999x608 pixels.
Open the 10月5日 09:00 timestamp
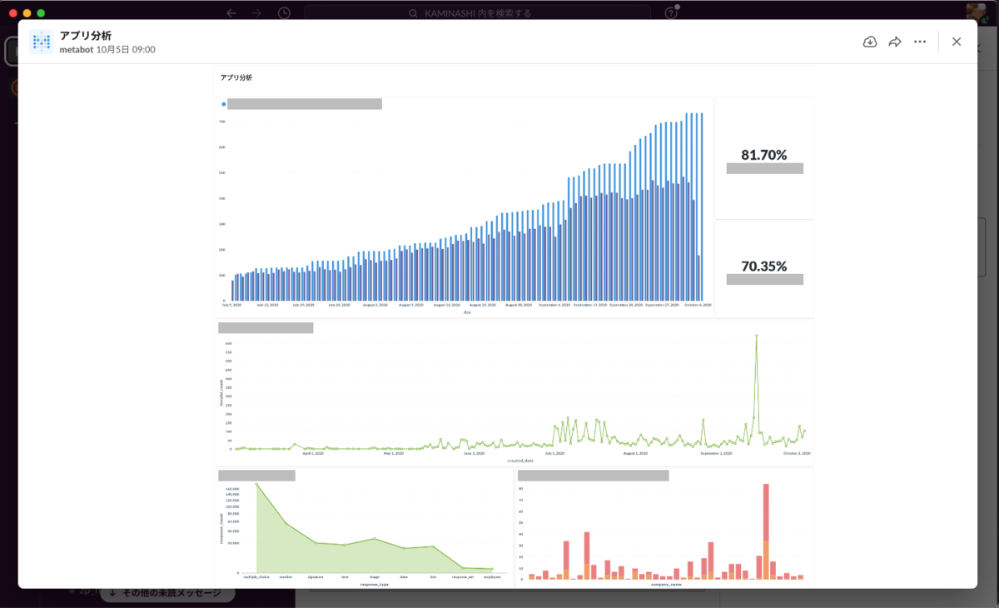coord(126,50)
